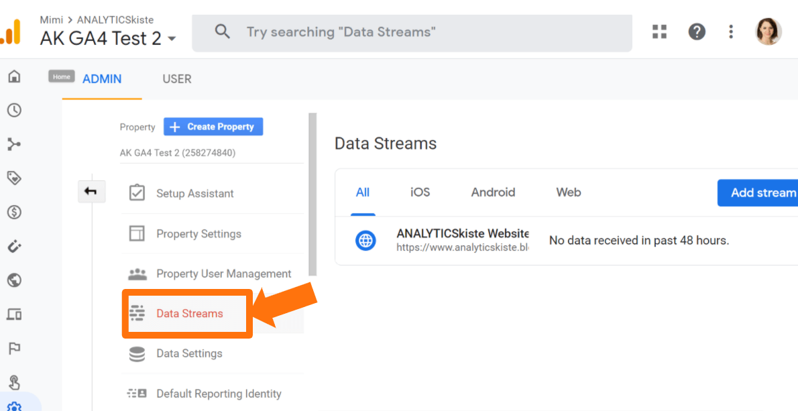Collapse the property column with back arrow
Image resolution: width=798 pixels, height=411 pixels.
coord(91,192)
